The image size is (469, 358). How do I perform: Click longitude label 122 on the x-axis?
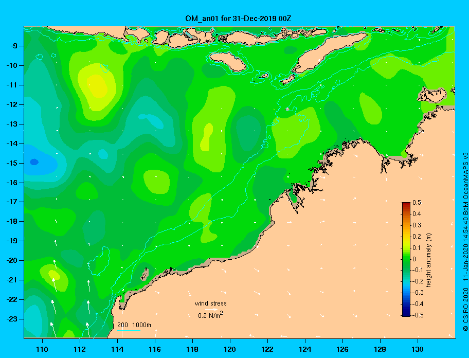point(267,349)
